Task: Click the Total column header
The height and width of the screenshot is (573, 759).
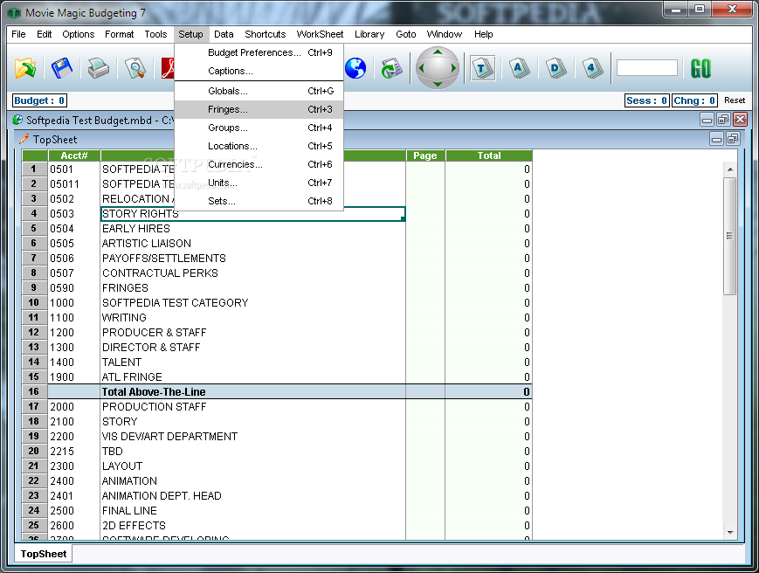Action: point(489,155)
